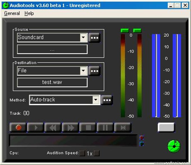Increase audition speed with the right button
191x165 pixels.
coord(97,153)
